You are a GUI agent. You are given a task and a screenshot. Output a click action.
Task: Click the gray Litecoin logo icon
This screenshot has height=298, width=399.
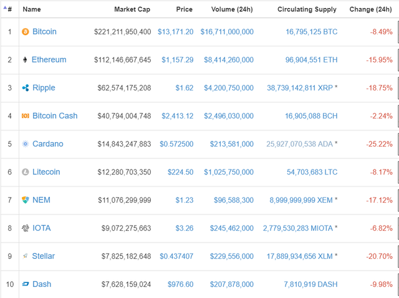coord(26,172)
